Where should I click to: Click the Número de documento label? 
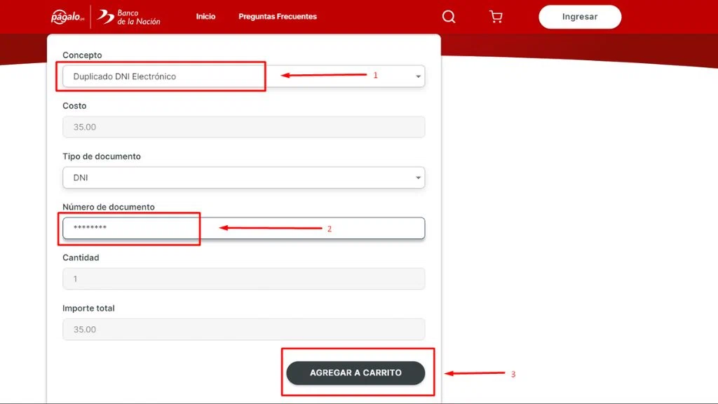pyautogui.click(x=109, y=207)
